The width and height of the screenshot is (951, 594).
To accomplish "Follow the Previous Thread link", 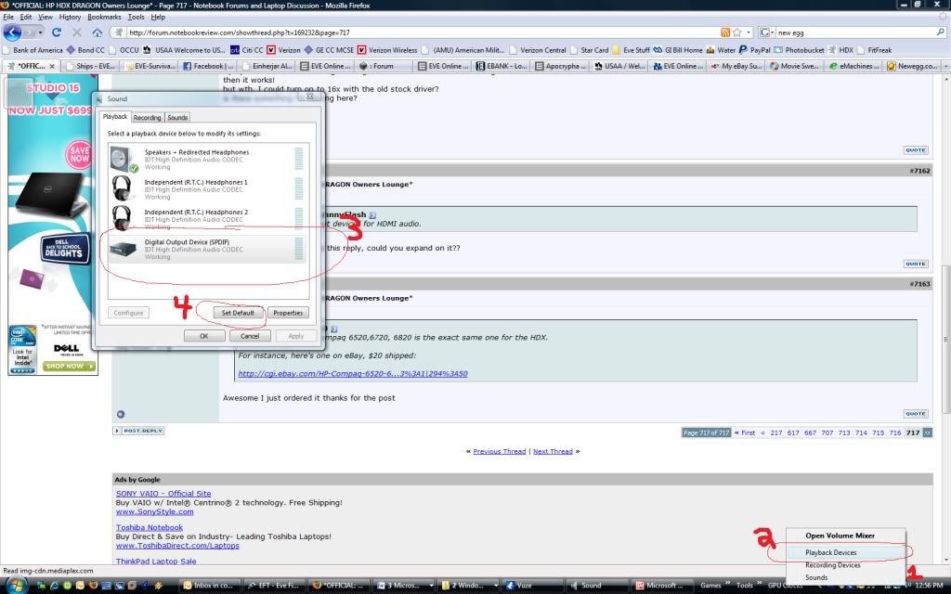I will pos(500,451).
